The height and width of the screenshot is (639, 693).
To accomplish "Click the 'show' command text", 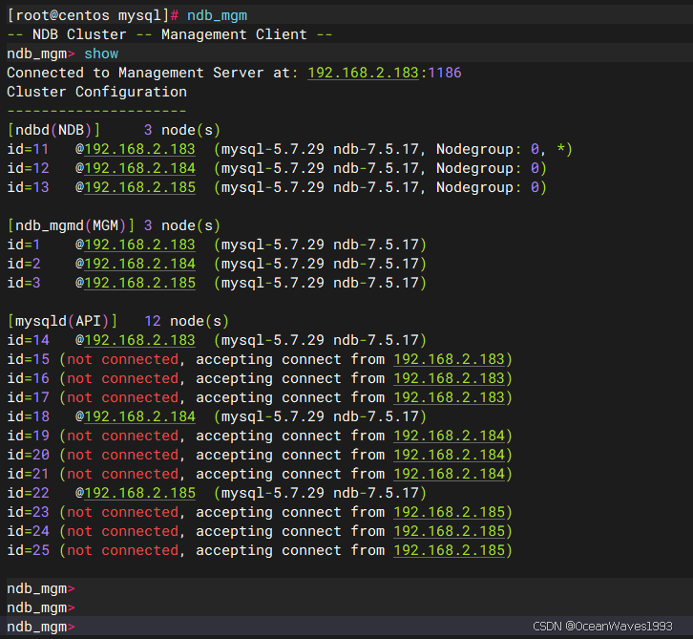I will [101, 53].
